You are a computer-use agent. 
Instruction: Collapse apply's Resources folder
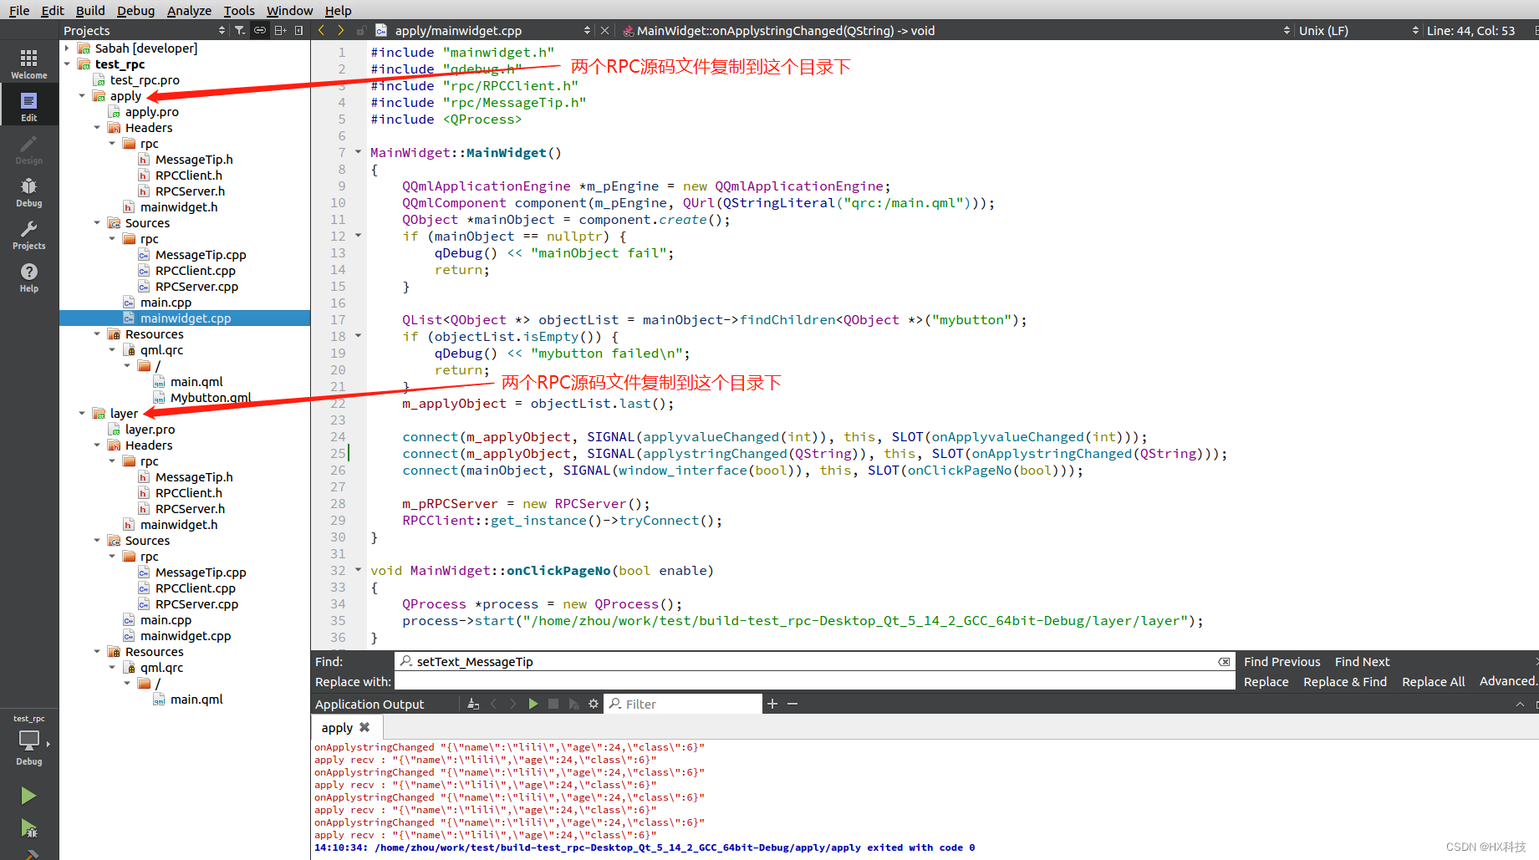click(x=97, y=333)
